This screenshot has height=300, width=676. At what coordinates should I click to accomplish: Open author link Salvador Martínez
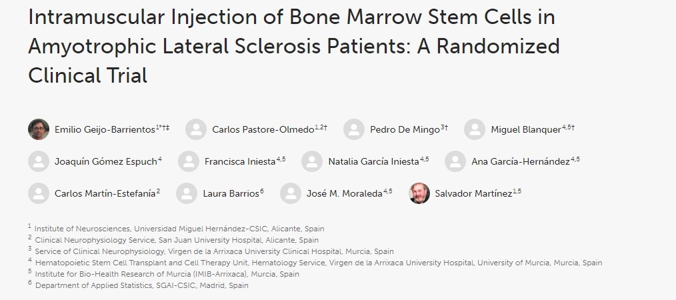pyautogui.click(x=473, y=194)
